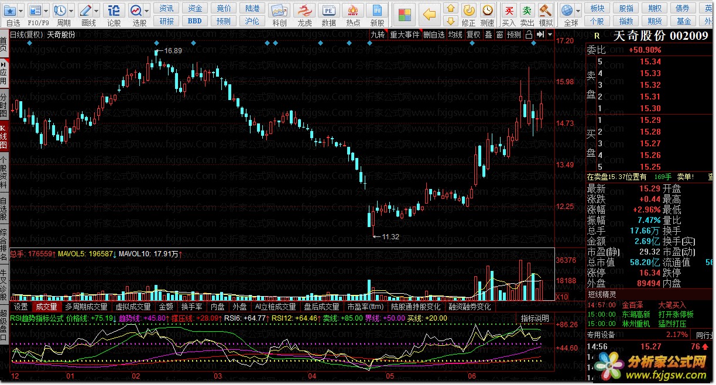Open the 全球 global markets globe icon
The width and height of the screenshot is (716, 385).
pyautogui.click(x=566, y=11)
